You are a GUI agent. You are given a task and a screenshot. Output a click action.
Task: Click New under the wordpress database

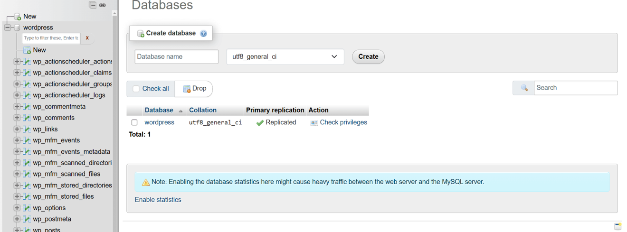(39, 50)
